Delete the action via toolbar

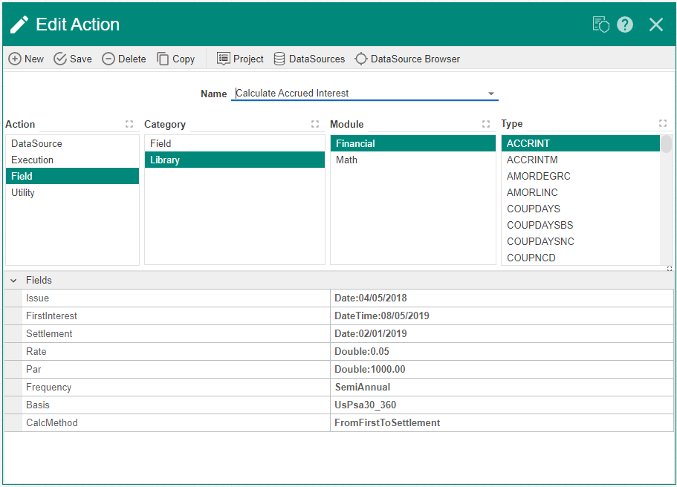click(124, 59)
